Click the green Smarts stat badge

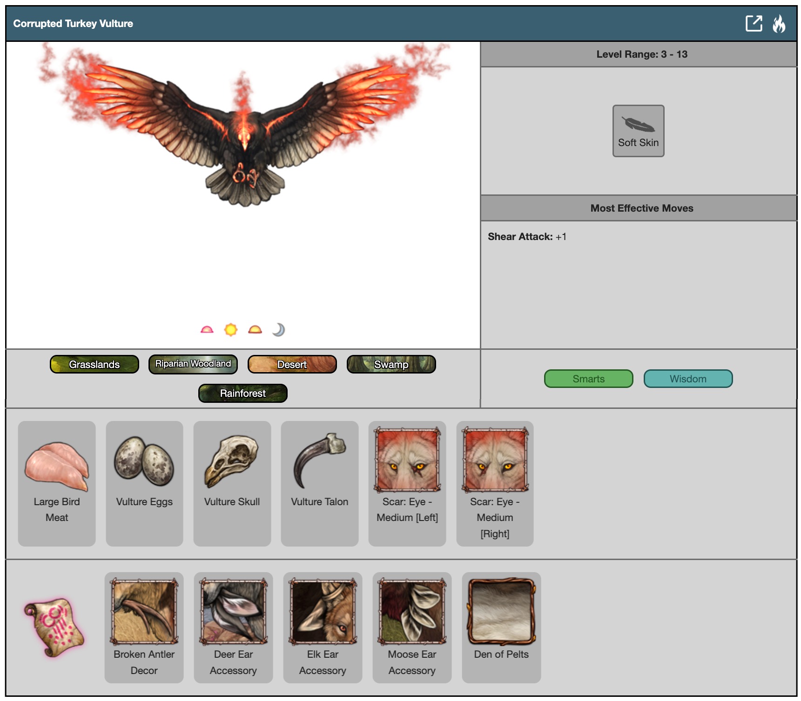point(588,379)
